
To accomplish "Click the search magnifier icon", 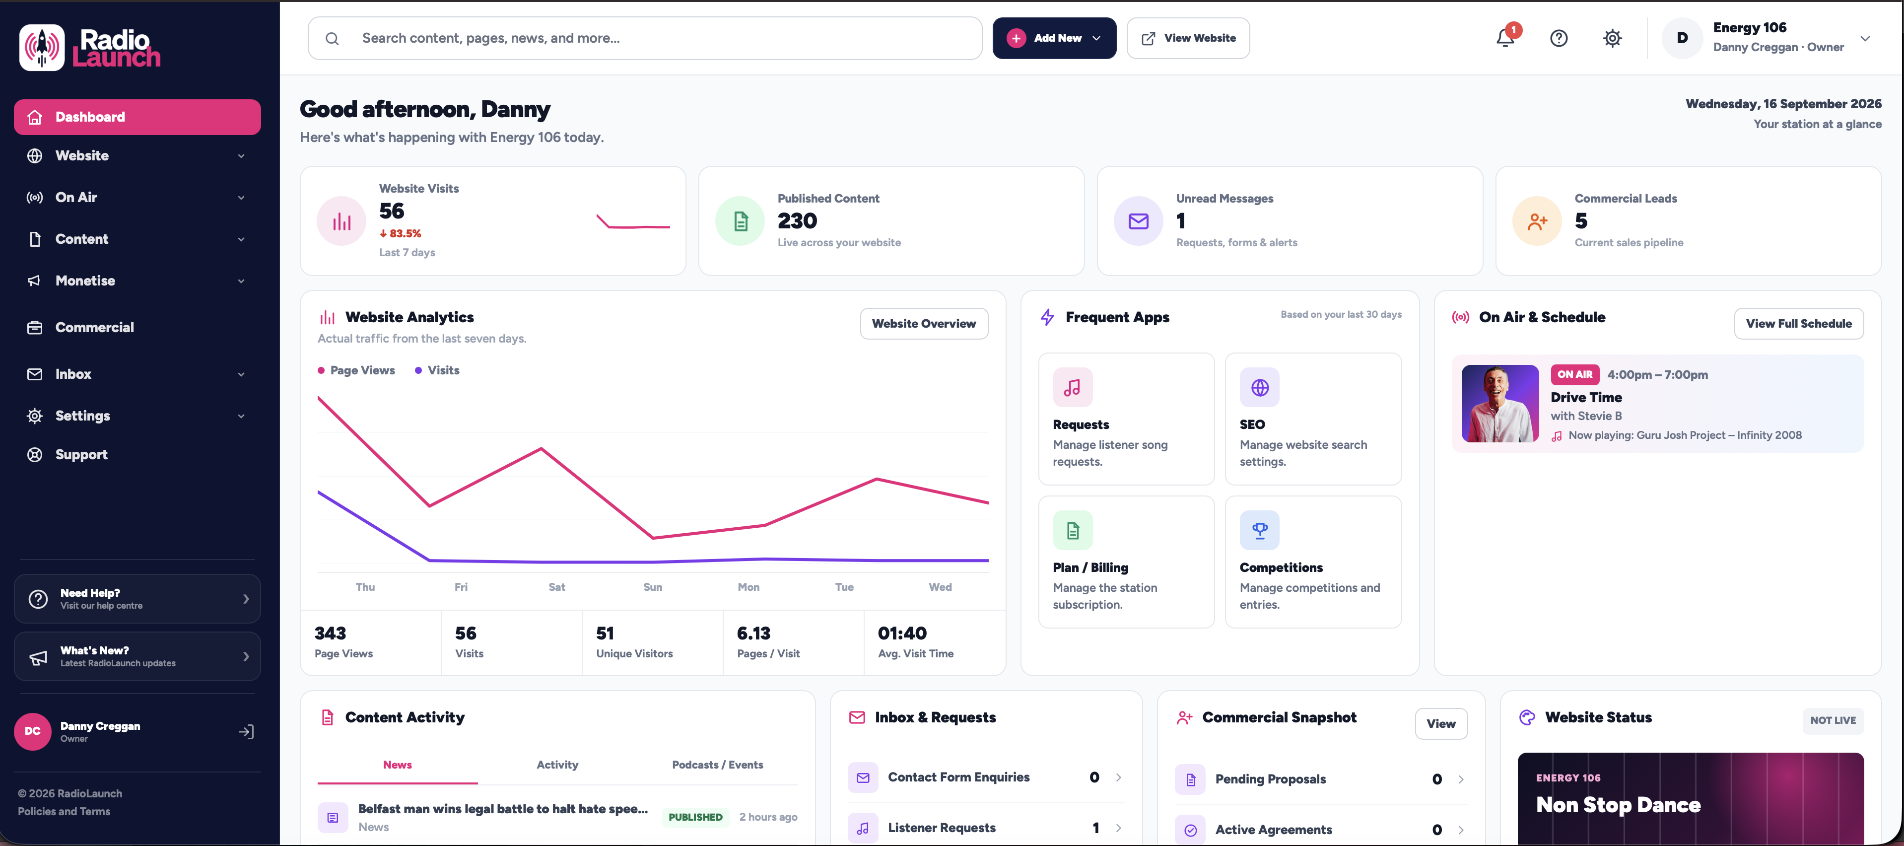I will click(x=332, y=38).
